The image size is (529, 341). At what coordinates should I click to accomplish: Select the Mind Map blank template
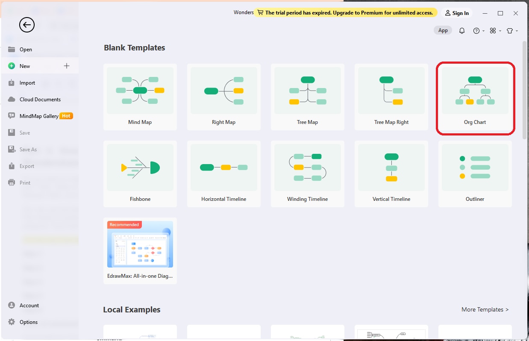click(140, 97)
